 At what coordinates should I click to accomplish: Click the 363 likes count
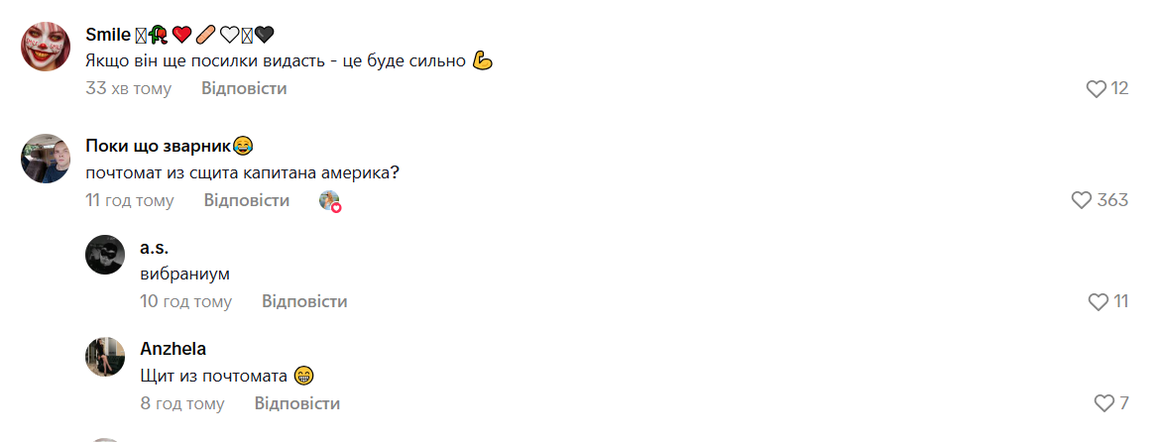point(1112,200)
